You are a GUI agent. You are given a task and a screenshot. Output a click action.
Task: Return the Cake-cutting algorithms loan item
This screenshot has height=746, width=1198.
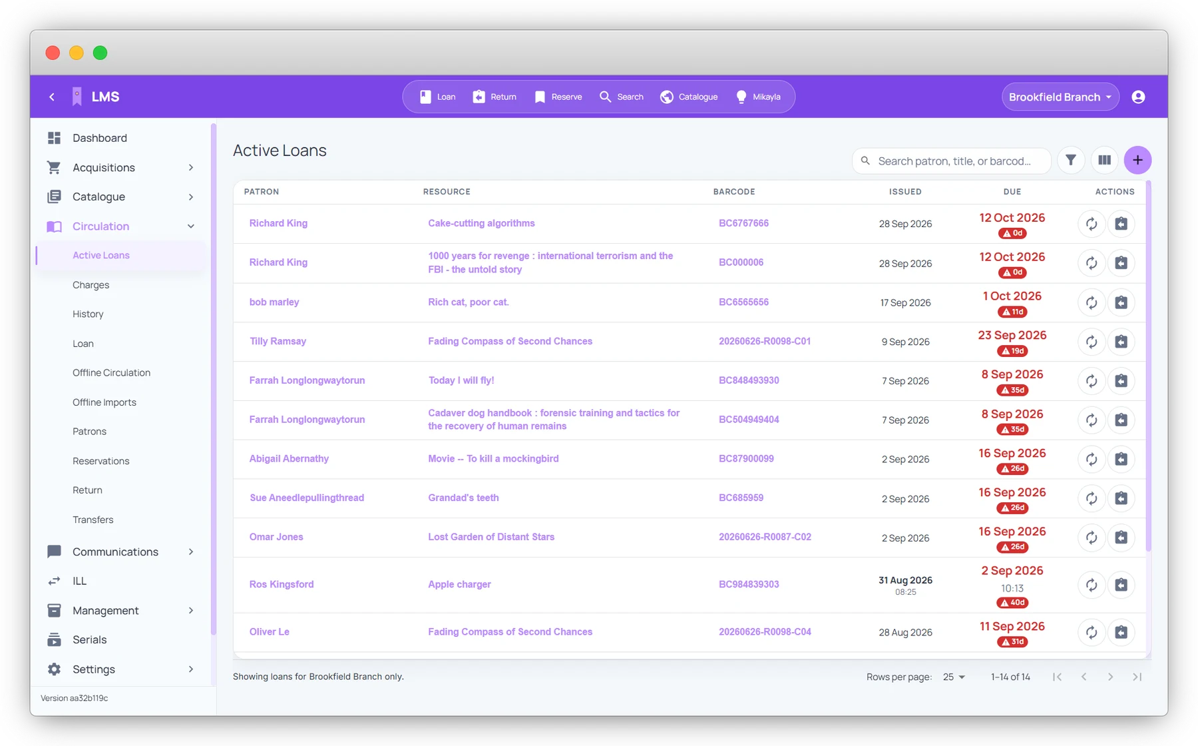(1121, 224)
